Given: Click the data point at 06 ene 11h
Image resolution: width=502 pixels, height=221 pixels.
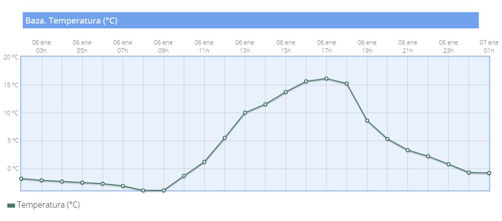Looking at the screenshot, I should click(x=204, y=162).
